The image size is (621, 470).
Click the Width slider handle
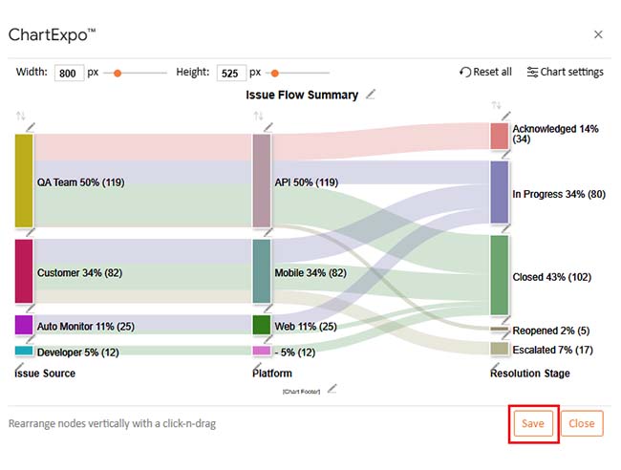pyautogui.click(x=118, y=72)
